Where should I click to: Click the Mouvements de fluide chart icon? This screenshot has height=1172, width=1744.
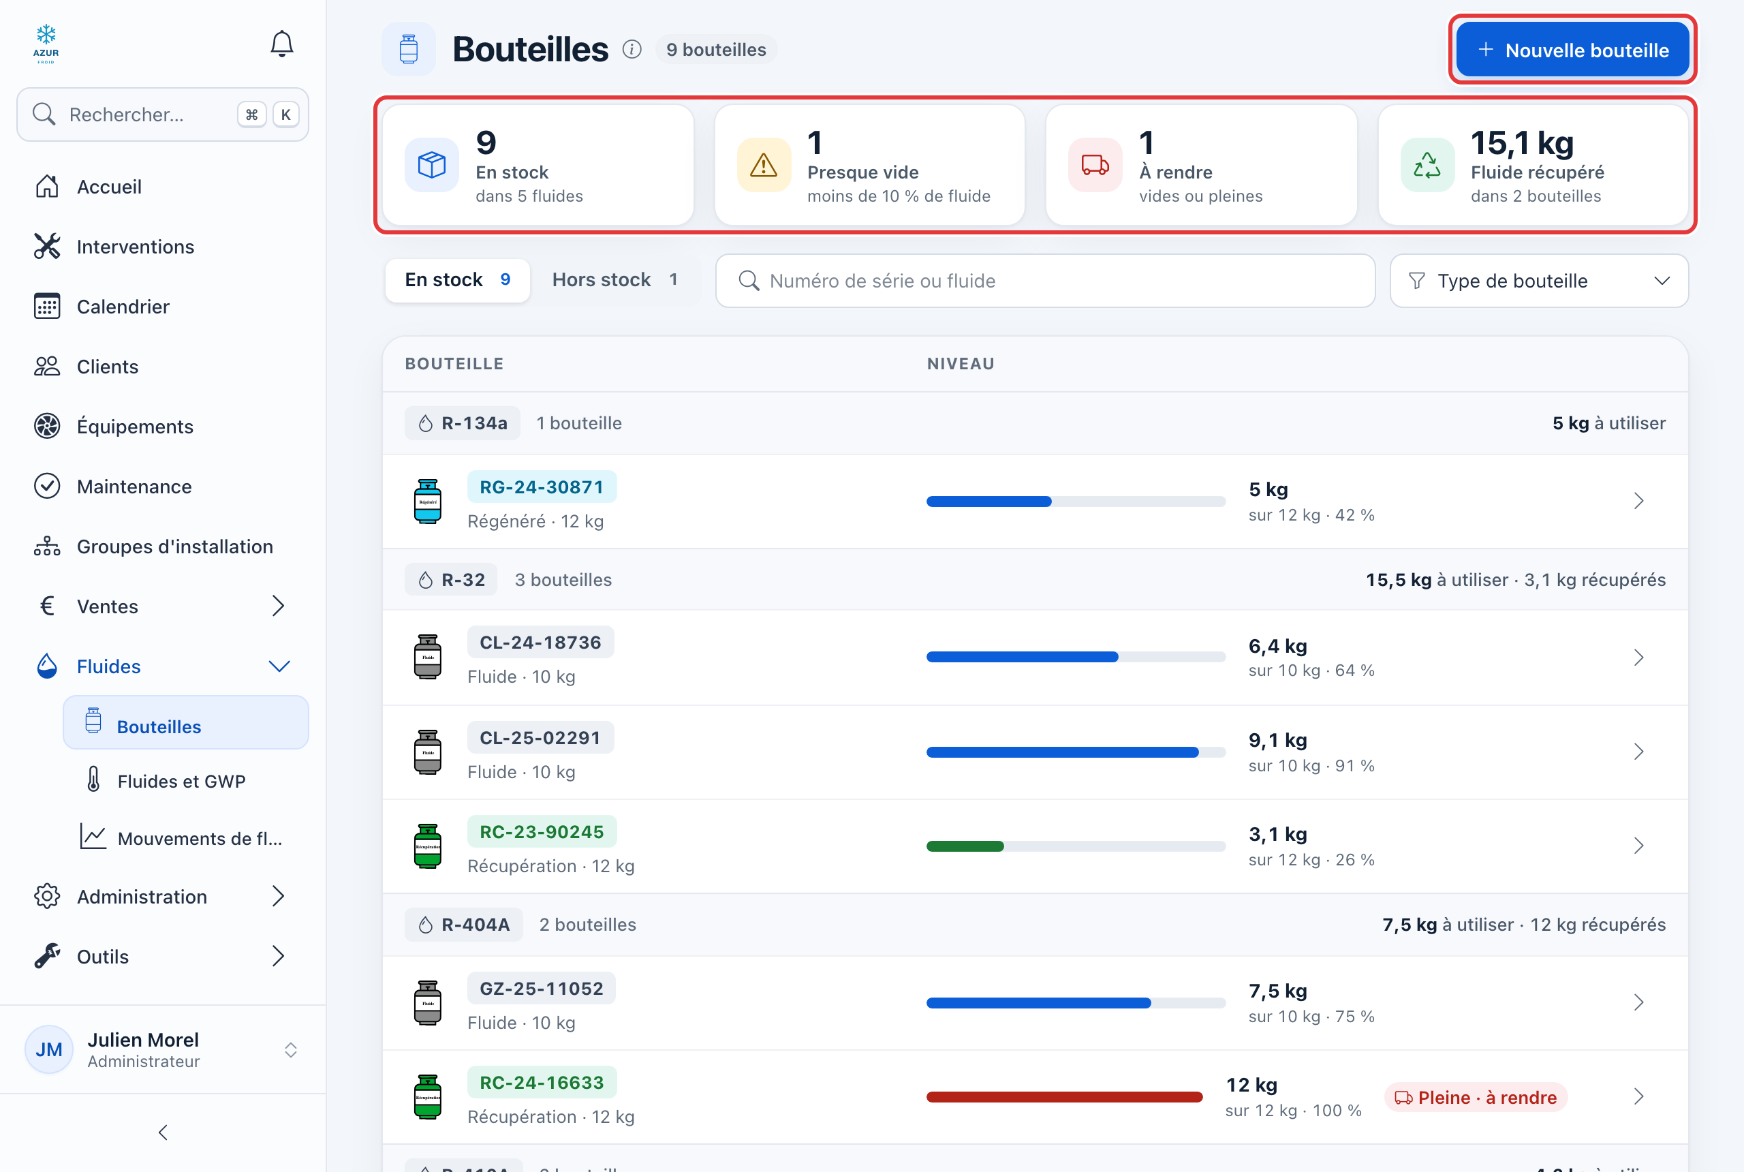[x=93, y=837]
